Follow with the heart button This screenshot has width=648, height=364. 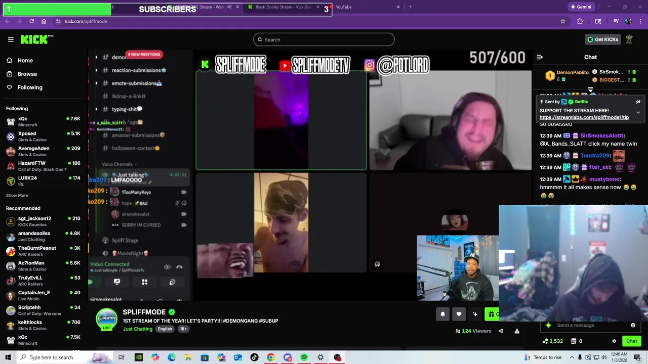[459, 314]
